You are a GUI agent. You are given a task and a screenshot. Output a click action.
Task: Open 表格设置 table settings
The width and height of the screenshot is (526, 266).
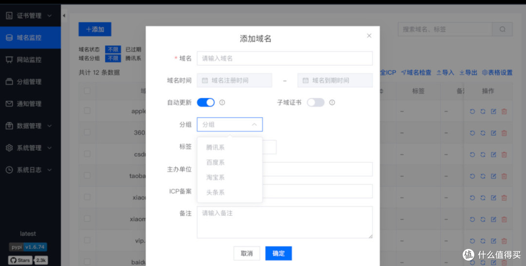497,73
